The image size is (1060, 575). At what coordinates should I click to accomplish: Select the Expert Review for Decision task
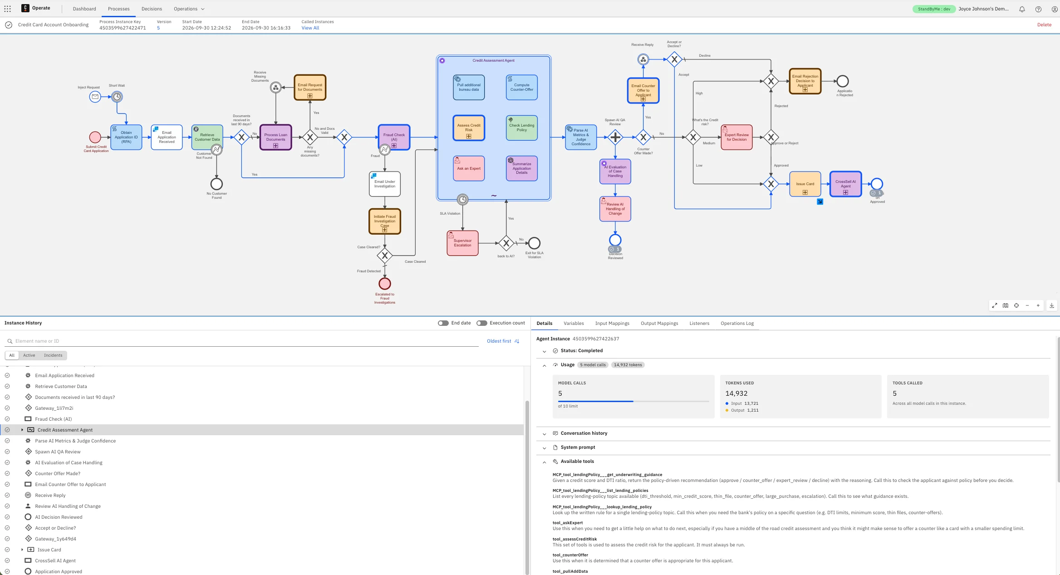pyautogui.click(x=736, y=137)
